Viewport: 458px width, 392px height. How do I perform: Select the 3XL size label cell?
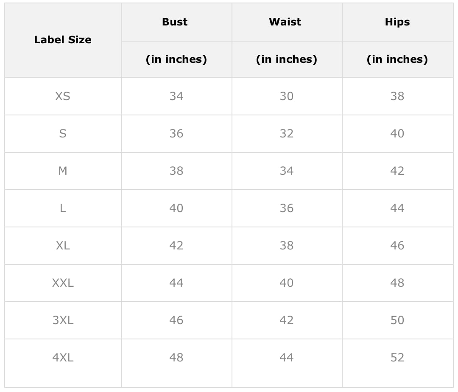tap(63, 320)
